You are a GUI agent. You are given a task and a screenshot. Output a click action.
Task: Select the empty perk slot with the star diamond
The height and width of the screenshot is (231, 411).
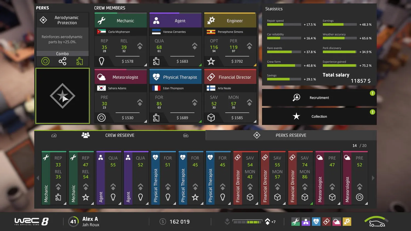click(x=62, y=96)
